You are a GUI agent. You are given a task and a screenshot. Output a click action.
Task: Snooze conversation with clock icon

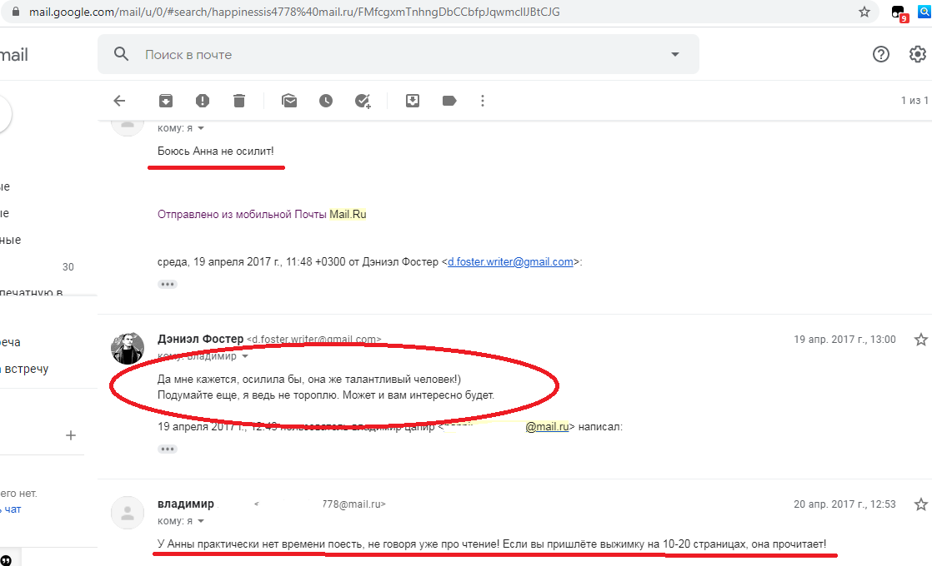[x=326, y=101]
